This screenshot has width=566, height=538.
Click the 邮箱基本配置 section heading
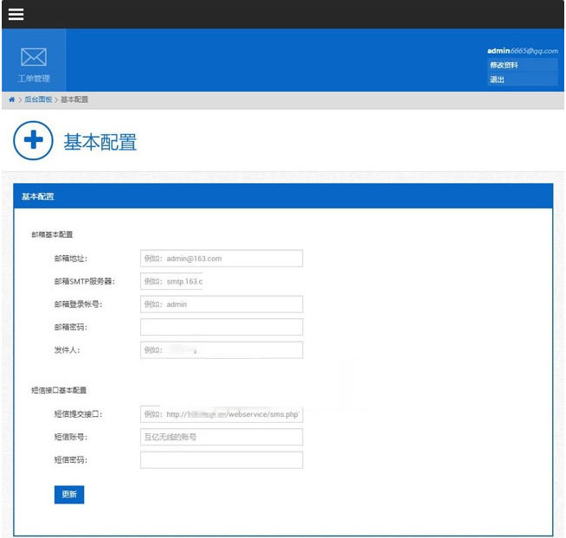pyautogui.click(x=52, y=234)
